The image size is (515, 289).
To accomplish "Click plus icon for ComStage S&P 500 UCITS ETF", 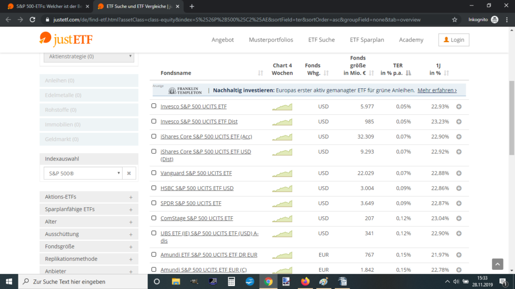I will [x=459, y=218].
